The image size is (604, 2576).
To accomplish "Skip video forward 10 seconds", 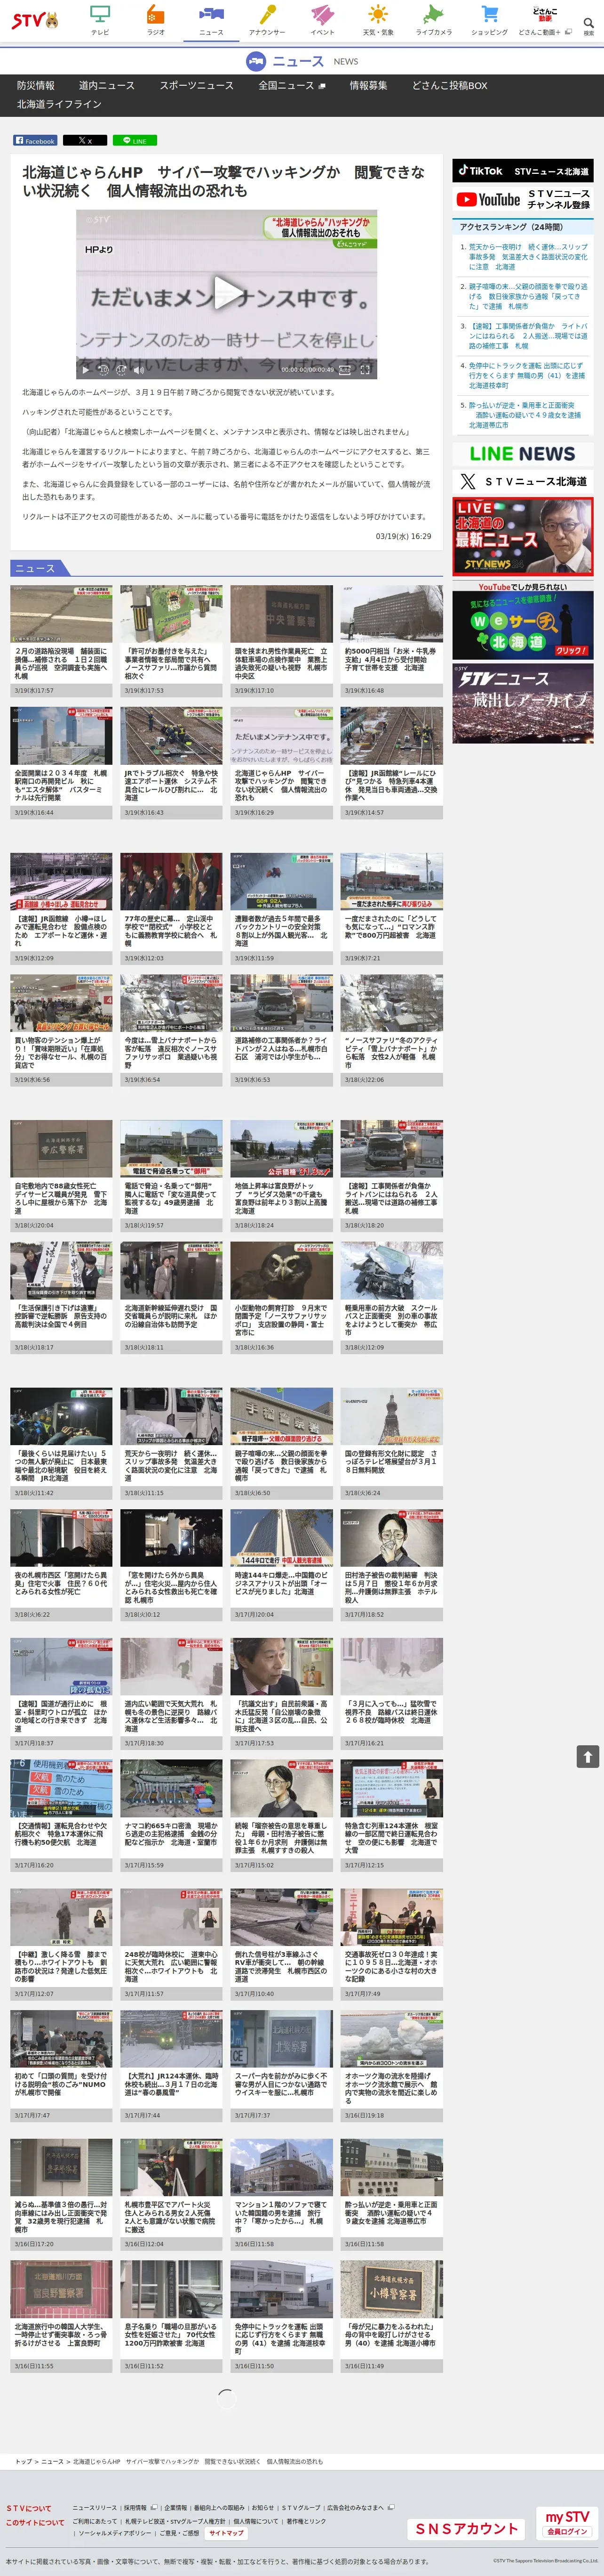I will (x=121, y=369).
